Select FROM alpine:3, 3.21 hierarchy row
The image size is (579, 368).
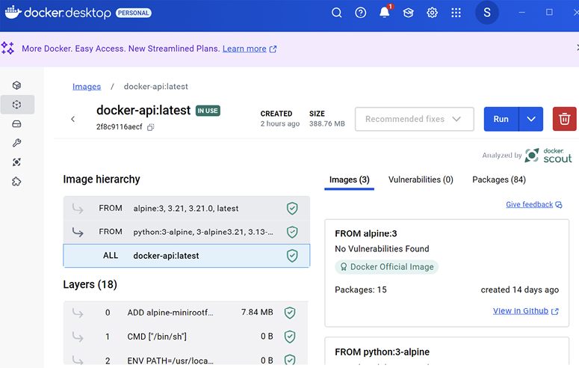(187, 208)
